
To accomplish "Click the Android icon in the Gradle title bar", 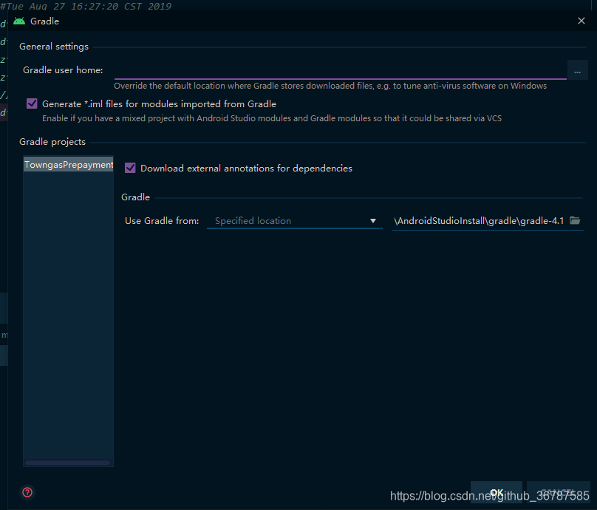I will pos(19,21).
